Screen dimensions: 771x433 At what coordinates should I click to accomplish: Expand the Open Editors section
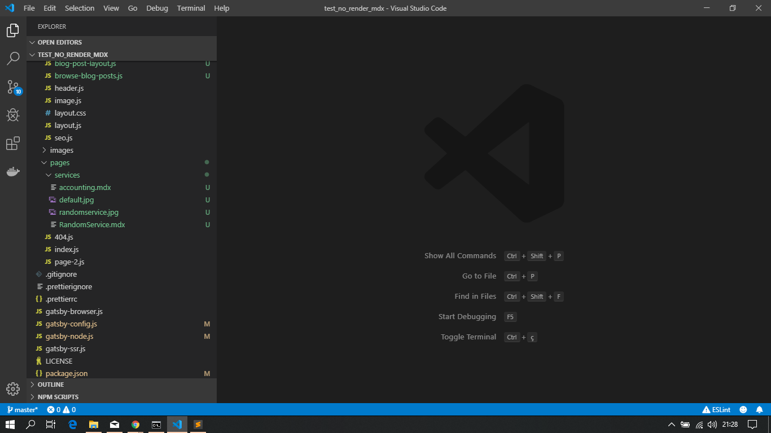121,42
